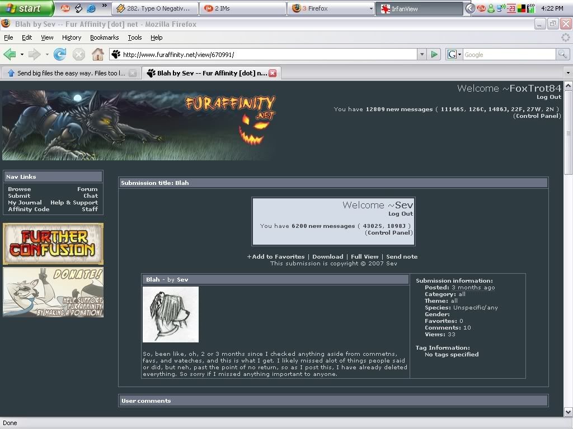
Task: Click the Download submission link
Action: click(327, 256)
